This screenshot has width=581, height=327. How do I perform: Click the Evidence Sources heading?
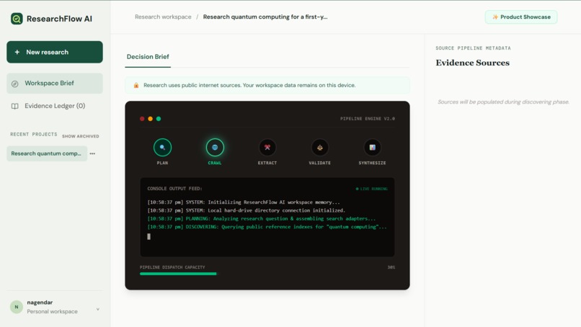[472, 63]
